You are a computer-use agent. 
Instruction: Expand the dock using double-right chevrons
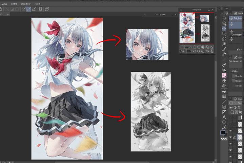pyautogui.click(x=227, y=8)
